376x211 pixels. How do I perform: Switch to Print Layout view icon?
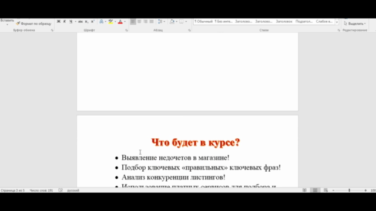click(x=315, y=190)
